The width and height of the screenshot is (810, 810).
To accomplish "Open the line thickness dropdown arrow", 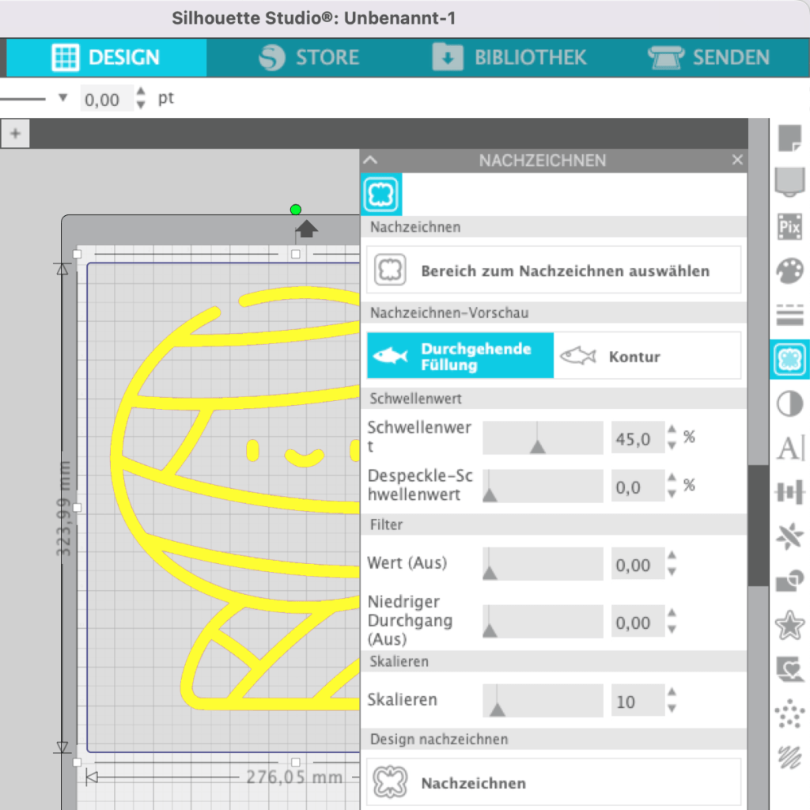I will click(x=63, y=99).
